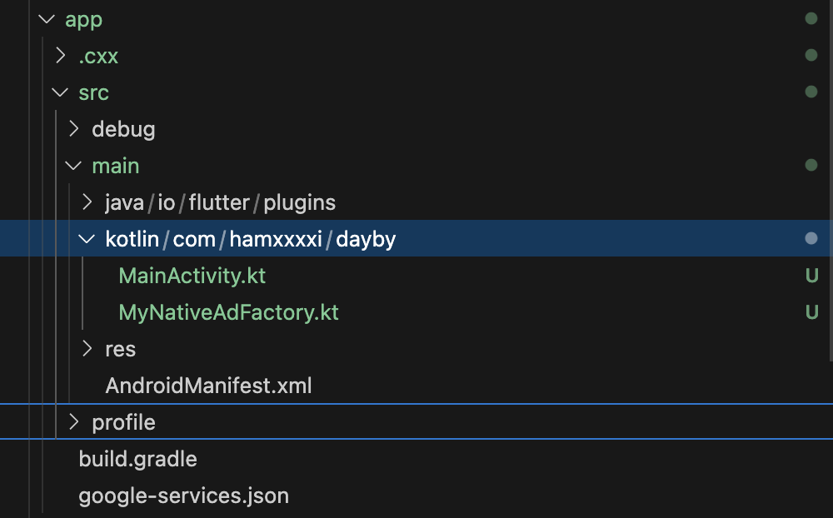Screen dimensions: 833x518
Task: Expand the .cxx folder chevron
Action: point(61,55)
